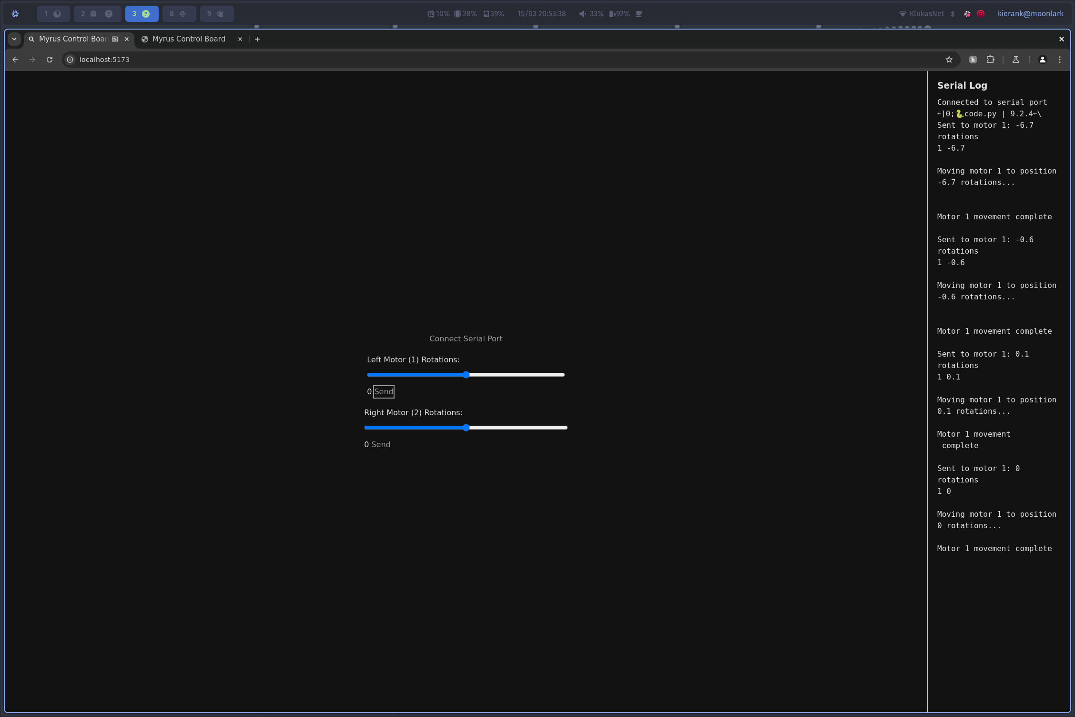Image resolution: width=1075 pixels, height=717 pixels.
Task: Click the 'h' extension icon in the toolbar
Action: point(973,60)
